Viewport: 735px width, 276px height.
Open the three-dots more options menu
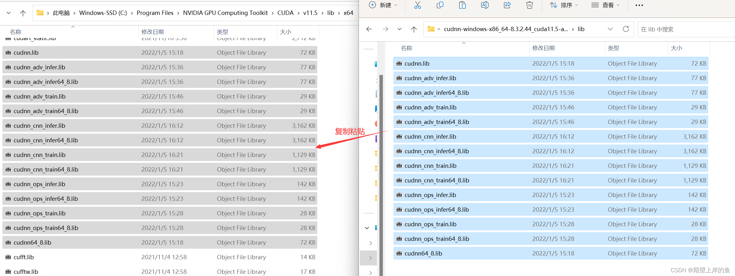click(639, 5)
